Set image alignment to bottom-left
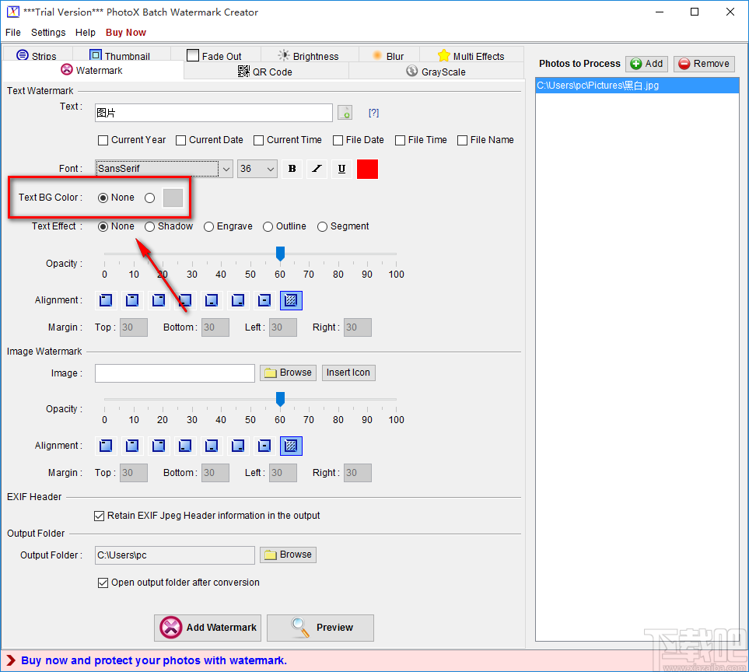This screenshot has width=749, height=672. point(185,446)
